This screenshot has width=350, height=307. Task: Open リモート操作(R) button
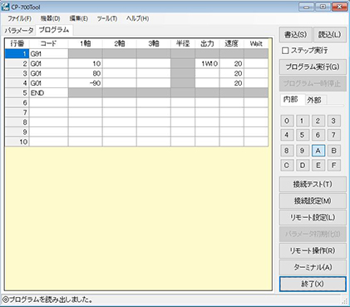click(x=313, y=250)
